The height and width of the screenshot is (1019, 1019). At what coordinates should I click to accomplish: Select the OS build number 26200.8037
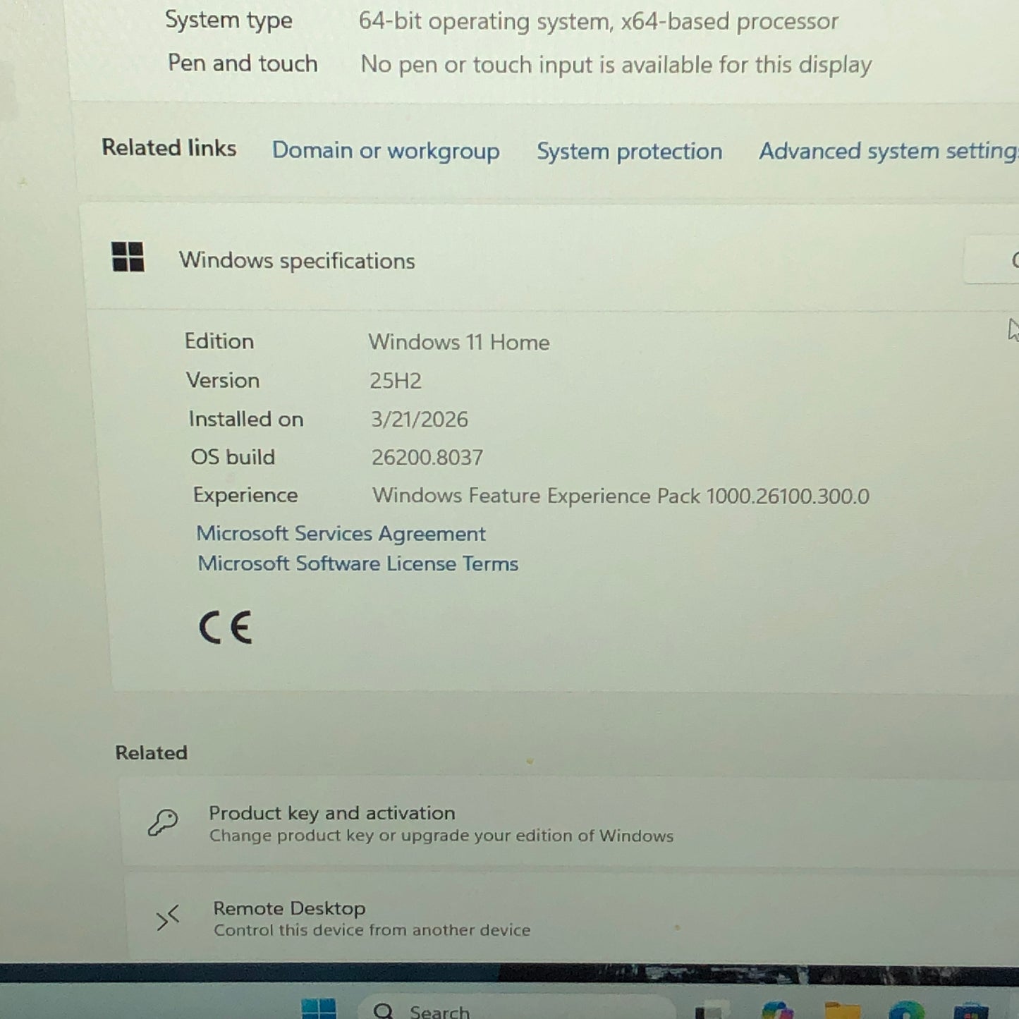tap(427, 457)
